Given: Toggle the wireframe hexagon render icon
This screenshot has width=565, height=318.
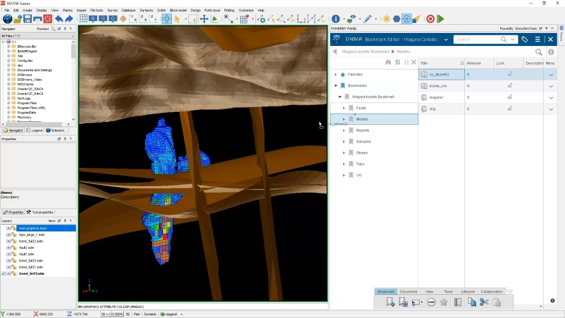Looking at the screenshot, I should (x=407, y=19).
